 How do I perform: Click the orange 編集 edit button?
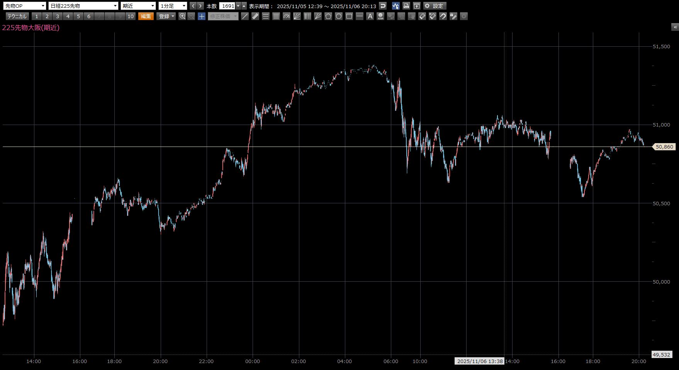pyautogui.click(x=146, y=16)
